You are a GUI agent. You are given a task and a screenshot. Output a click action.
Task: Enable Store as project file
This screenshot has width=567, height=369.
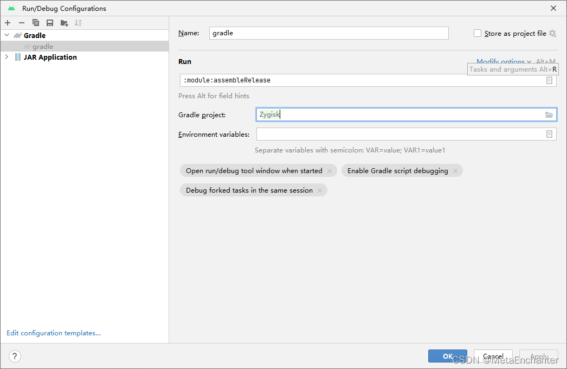tap(478, 33)
